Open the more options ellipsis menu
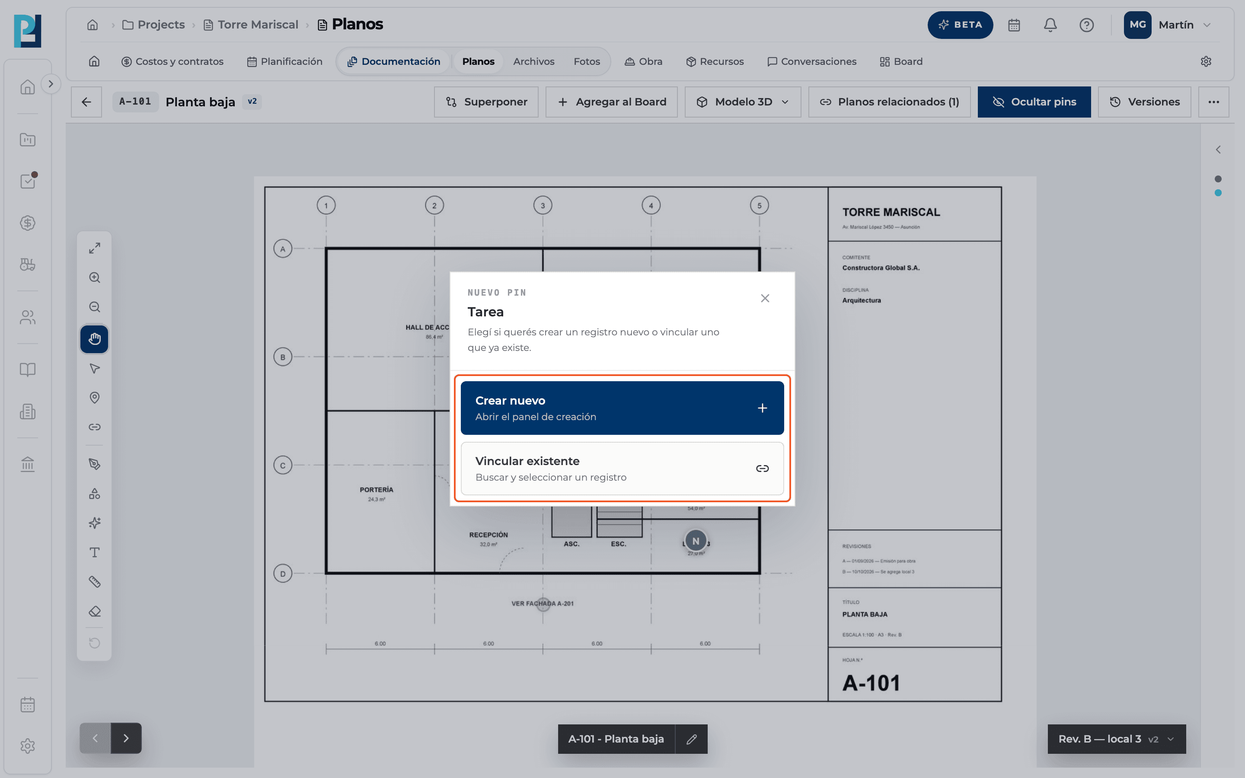Viewport: 1245px width, 778px height. pos(1213,102)
